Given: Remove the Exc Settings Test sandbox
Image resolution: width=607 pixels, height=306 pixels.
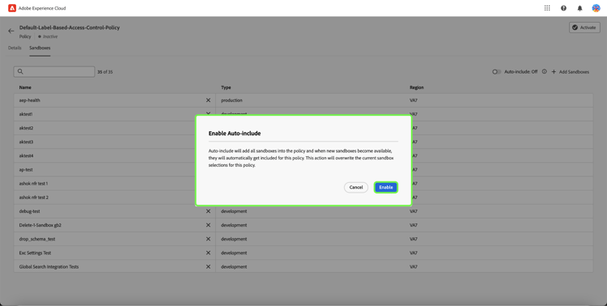Looking at the screenshot, I should tap(208, 253).
